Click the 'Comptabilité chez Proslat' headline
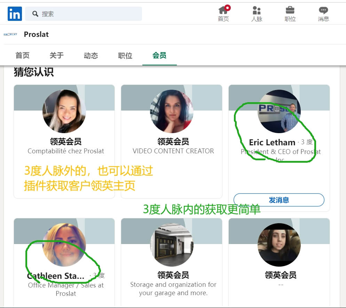346x308 pixels. tap(66, 151)
